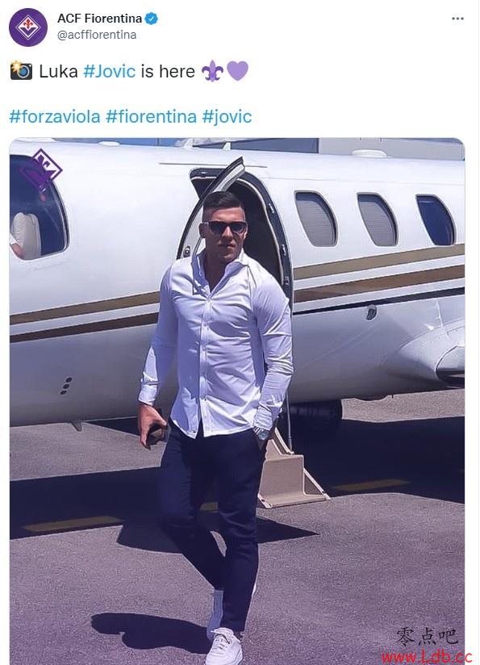
Task: Open the lowercase #jovic hashtag
Action: [227, 116]
